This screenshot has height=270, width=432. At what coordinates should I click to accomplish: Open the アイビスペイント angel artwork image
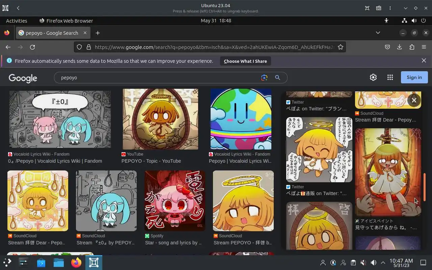pyautogui.click(x=388, y=172)
